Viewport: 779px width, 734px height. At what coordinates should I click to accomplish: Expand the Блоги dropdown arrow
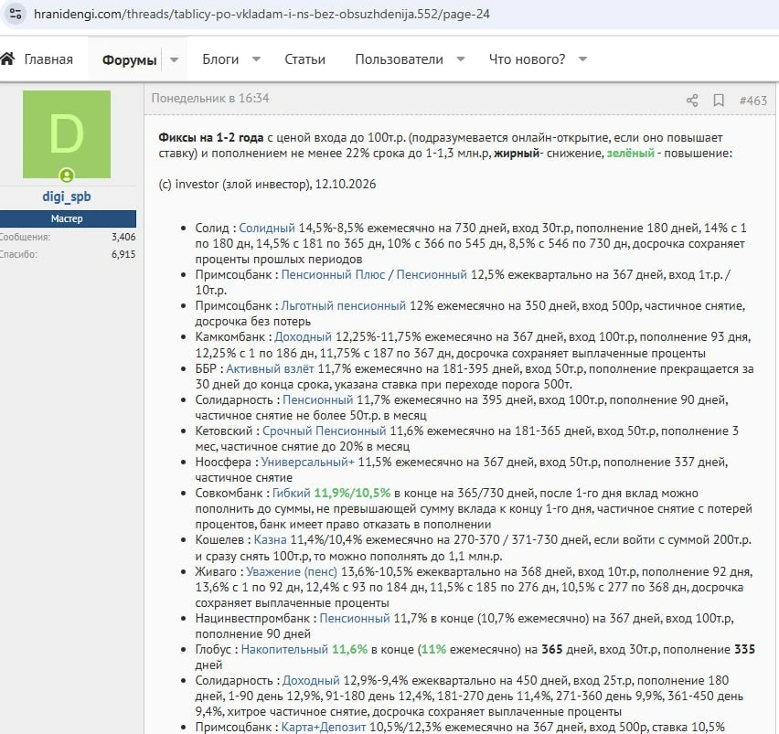[256, 59]
